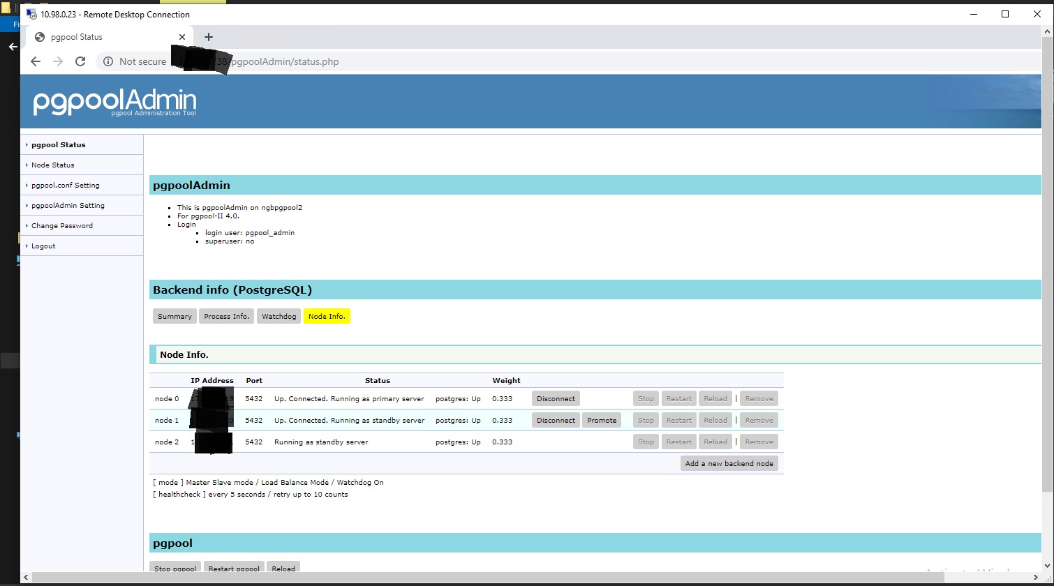Click Remove for node 0
The width and height of the screenshot is (1054, 586).
click(759, 398)
